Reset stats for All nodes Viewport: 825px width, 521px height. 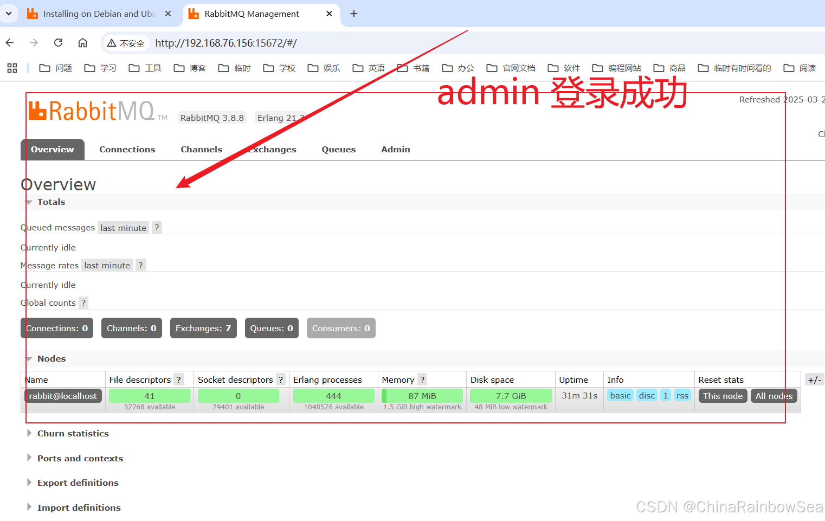click(774, 396)
